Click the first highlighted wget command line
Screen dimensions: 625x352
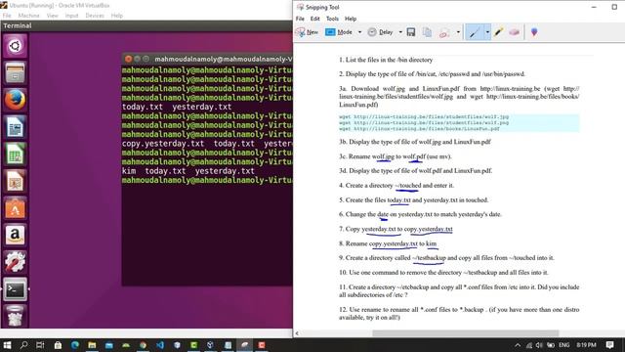pos(424,116)
